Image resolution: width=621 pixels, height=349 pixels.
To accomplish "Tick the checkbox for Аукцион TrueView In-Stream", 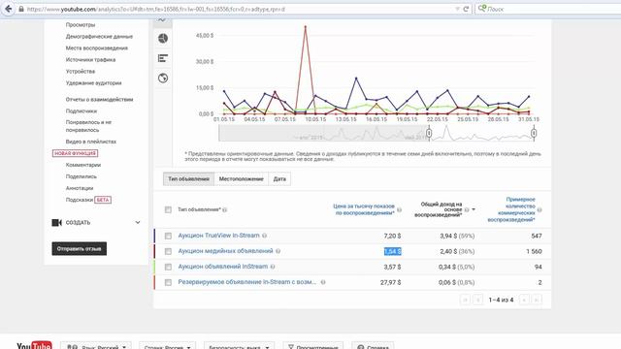I will [x=168, y=236].
